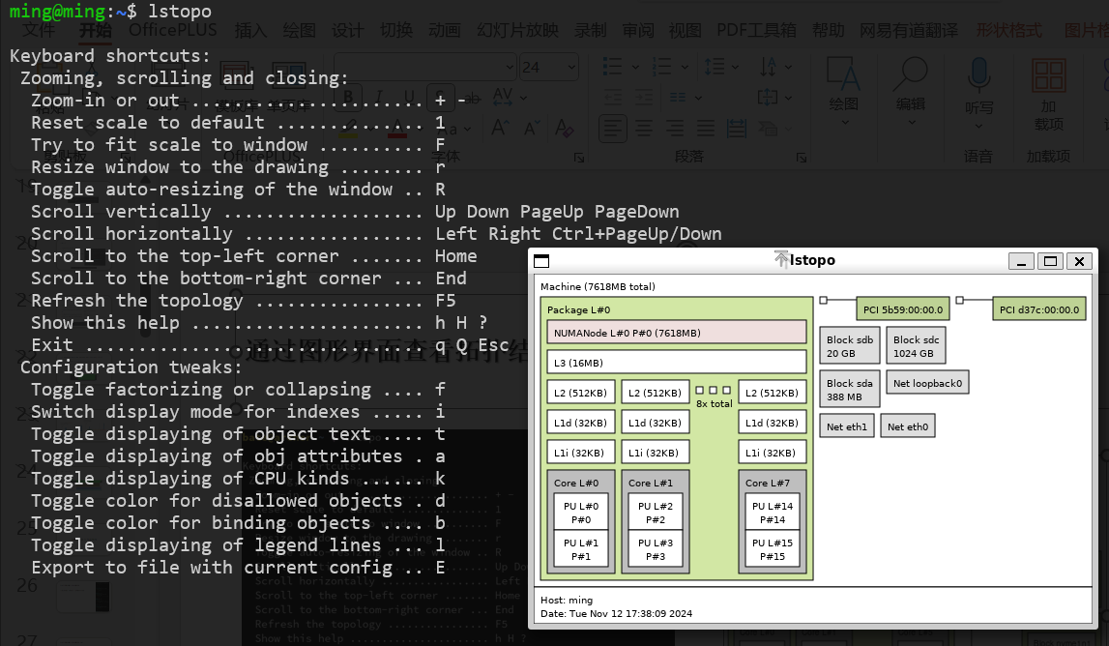1109x646 pixels.
Task: Switch to the 动画 (Animations) tab
Action: coord(444,30)
